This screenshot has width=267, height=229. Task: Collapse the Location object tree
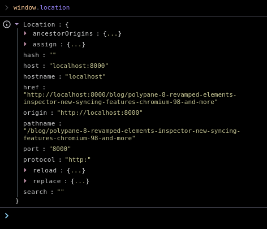17,24
